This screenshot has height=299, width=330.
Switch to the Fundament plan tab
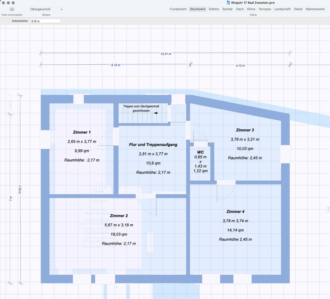[178, 9]
